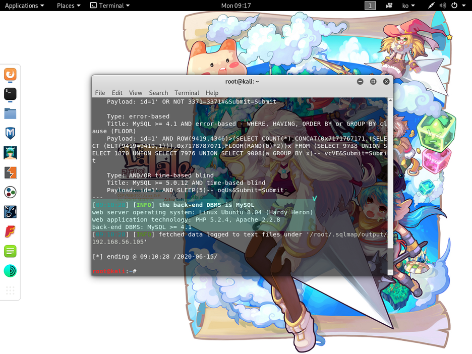Click the terminal icon beside the Terminal app menu
Image resolution: width=472 pixels, height=354 pixels.
[94, 6]
